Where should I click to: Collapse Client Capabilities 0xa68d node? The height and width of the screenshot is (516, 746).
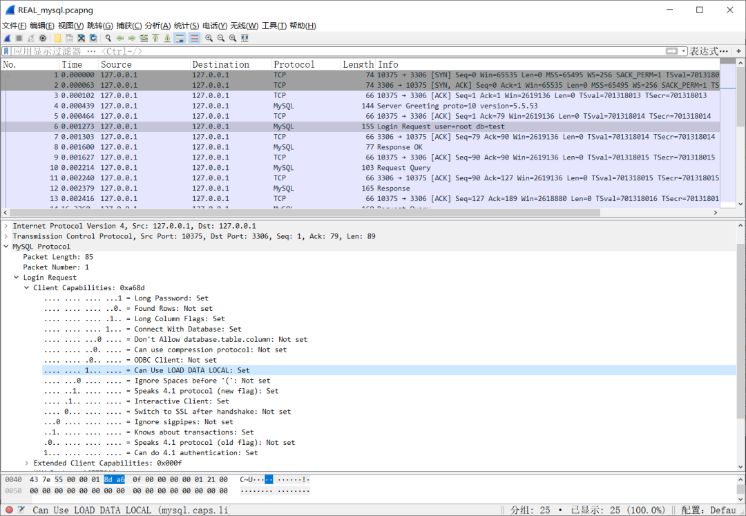coord(27,288)
